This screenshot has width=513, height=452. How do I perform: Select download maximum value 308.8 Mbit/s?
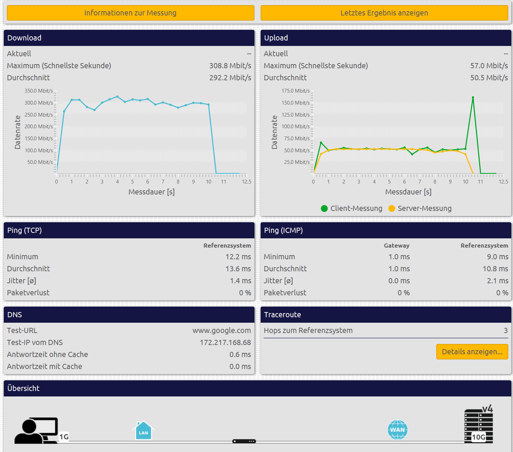click(x=230, y=66)
